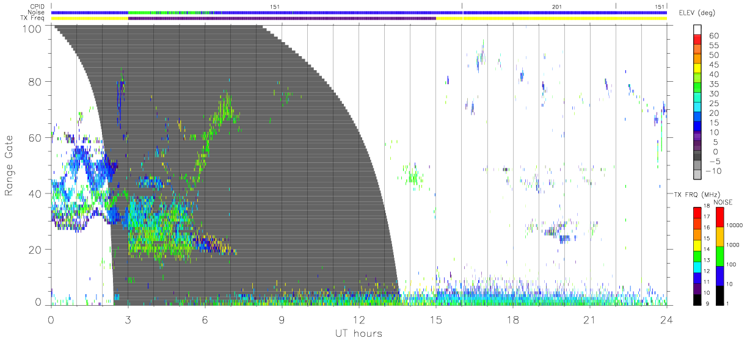Click the 'Range Gate' axis title

[x=10, y=165]
